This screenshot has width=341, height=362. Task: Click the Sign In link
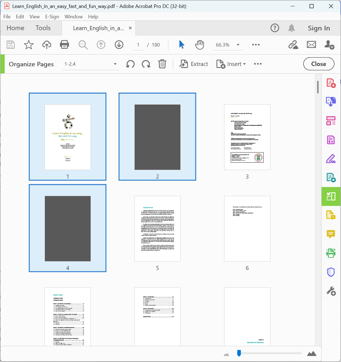tap(319, 28)
